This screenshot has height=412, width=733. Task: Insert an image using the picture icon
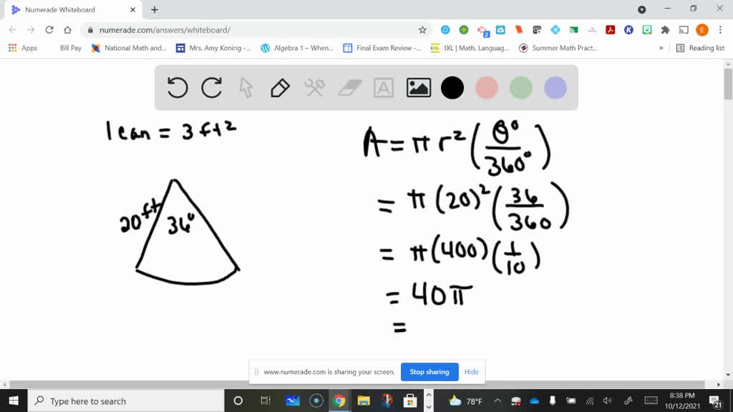tap(419, 87)
